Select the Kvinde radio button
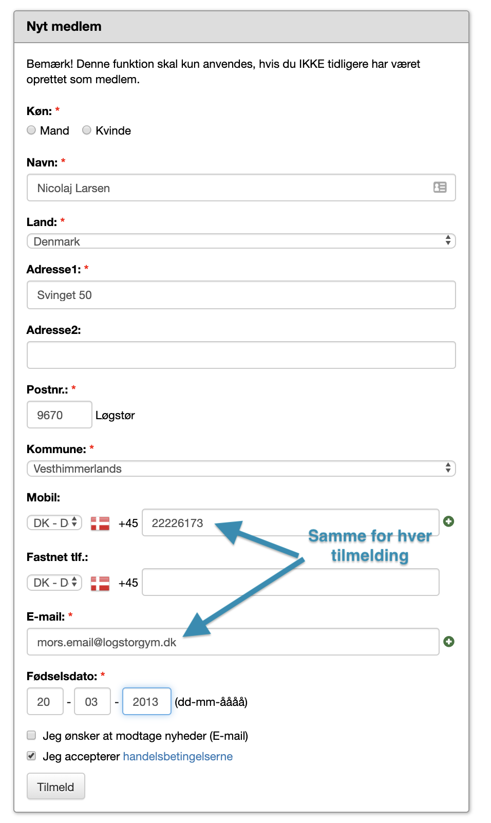The height and width of the screenshot is (823, 491). click(87, 130)
